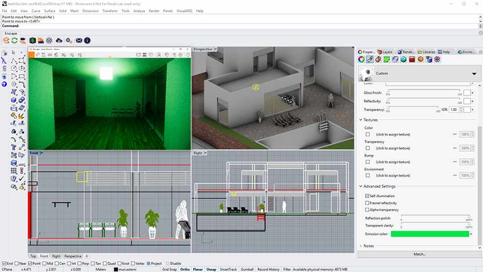The height and width of the screenshot is (272, 483).
Task: Open the Front viewport title dropdown arrow
Action: tap(41, 153)
